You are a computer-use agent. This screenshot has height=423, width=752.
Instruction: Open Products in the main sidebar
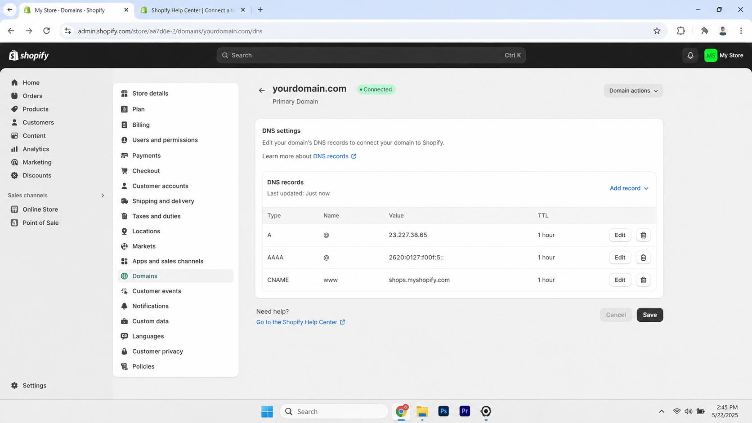point(36,109)
